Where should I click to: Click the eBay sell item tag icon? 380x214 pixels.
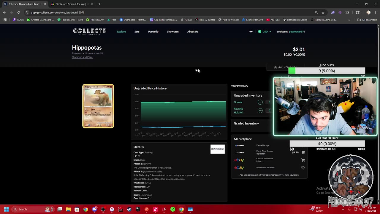(303, 168)
